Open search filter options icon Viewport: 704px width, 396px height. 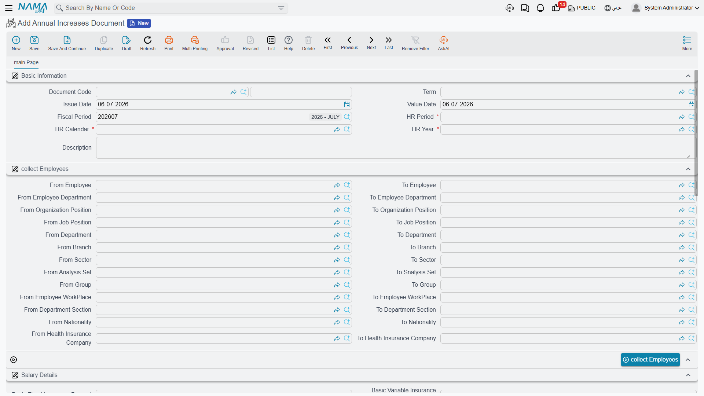[281, 8]
